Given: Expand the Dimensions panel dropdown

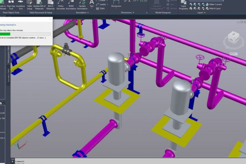Looking at the screenshot, I should (134, 12).
